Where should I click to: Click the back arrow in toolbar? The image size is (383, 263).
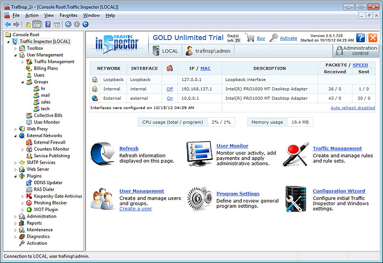pyautogui.click(x=8, y=25)
